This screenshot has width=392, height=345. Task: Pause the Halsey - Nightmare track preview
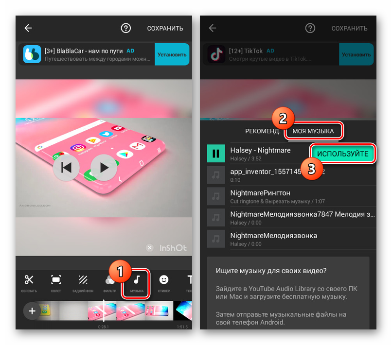pos(215,153)
